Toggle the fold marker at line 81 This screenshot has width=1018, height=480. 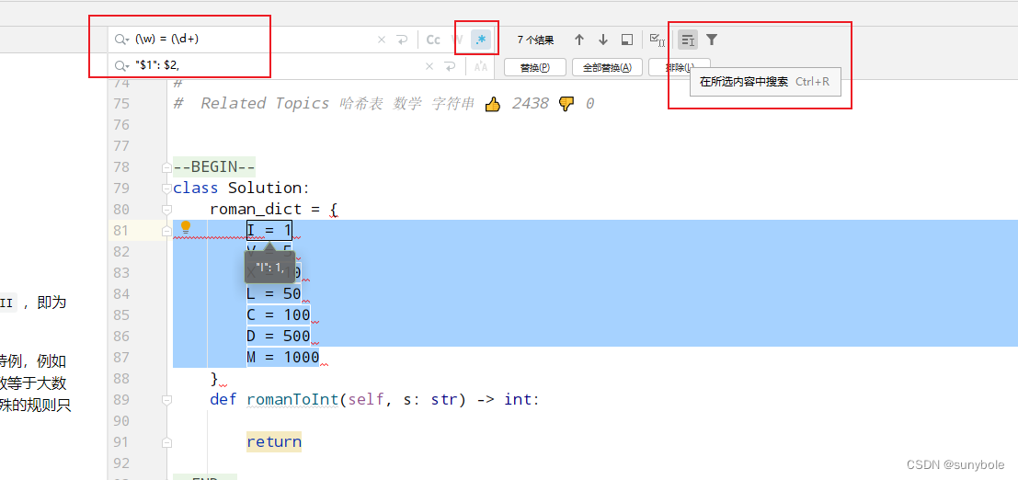[x=166, y=231]
